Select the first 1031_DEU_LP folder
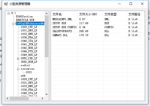 pyautogui.click(x=29, y=30)
